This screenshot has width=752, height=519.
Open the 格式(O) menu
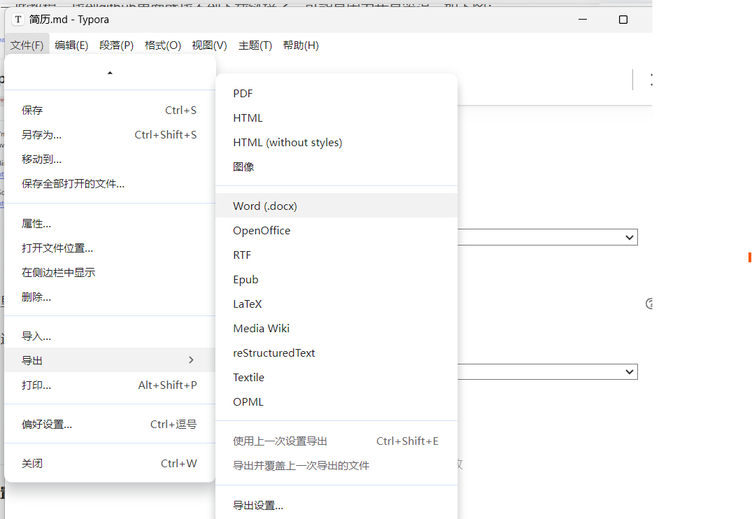[x=162, y=45]
